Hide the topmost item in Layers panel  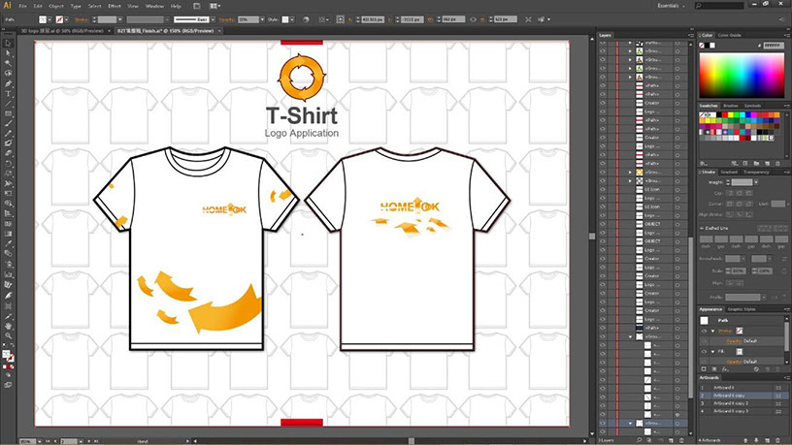coord(603,44)
